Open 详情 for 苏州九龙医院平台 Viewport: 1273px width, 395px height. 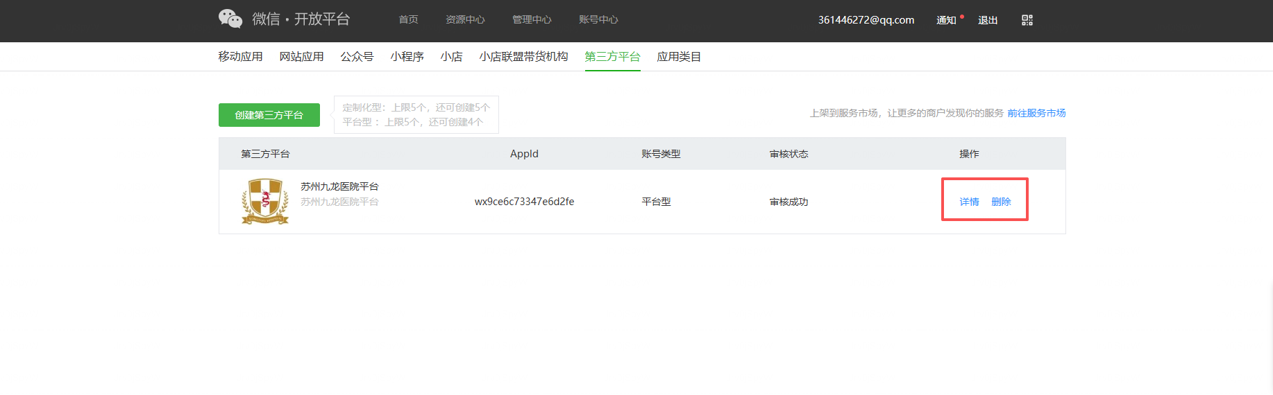pos(969,202)
